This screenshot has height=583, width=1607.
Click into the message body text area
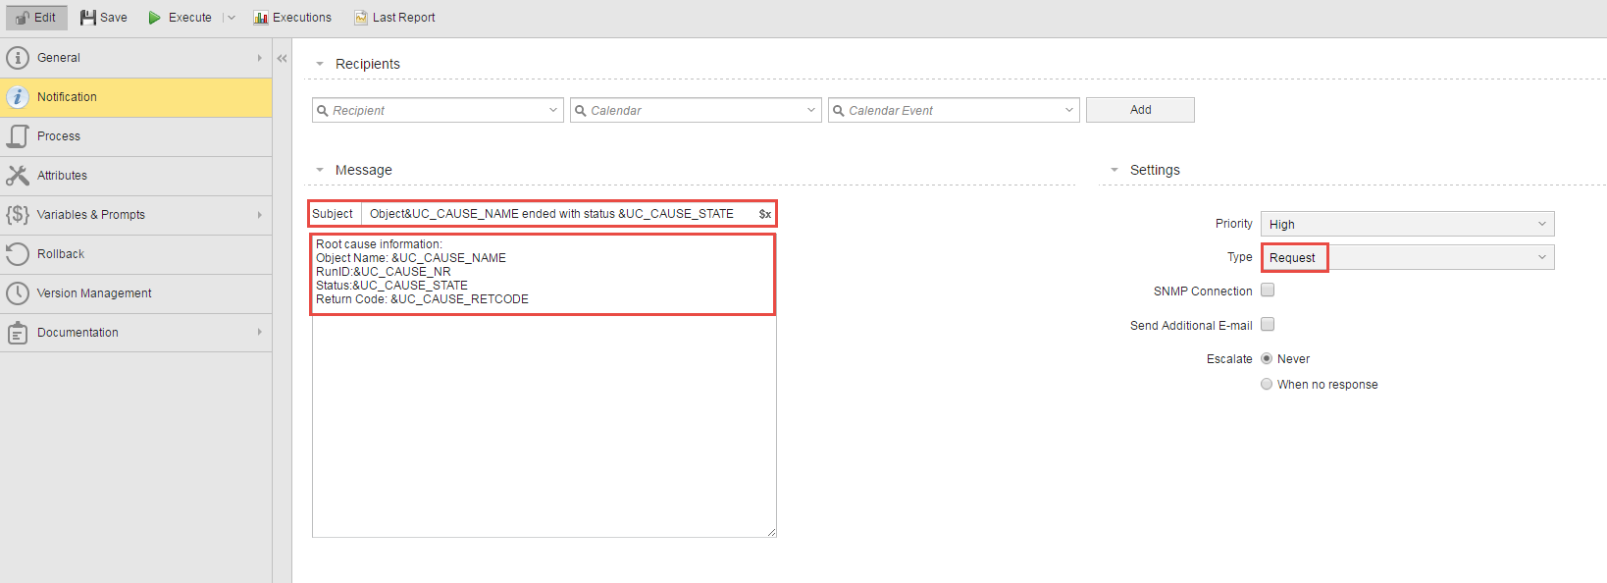[544, 422]
